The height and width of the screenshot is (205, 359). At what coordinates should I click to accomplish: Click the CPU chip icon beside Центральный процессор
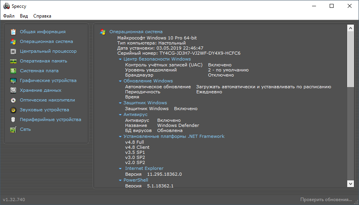(13, 52)
